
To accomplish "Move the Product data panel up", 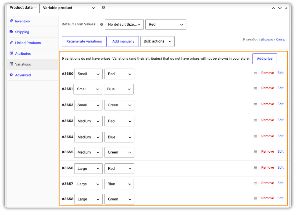I will pos(273,8).
